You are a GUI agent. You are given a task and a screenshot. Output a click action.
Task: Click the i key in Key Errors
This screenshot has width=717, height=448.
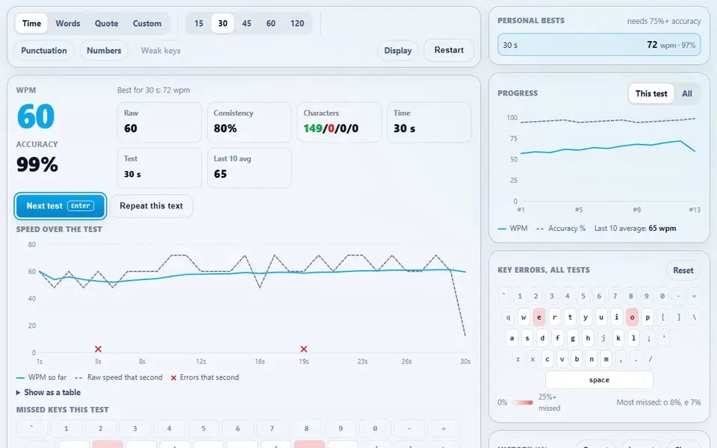click(x=616, y=317)
